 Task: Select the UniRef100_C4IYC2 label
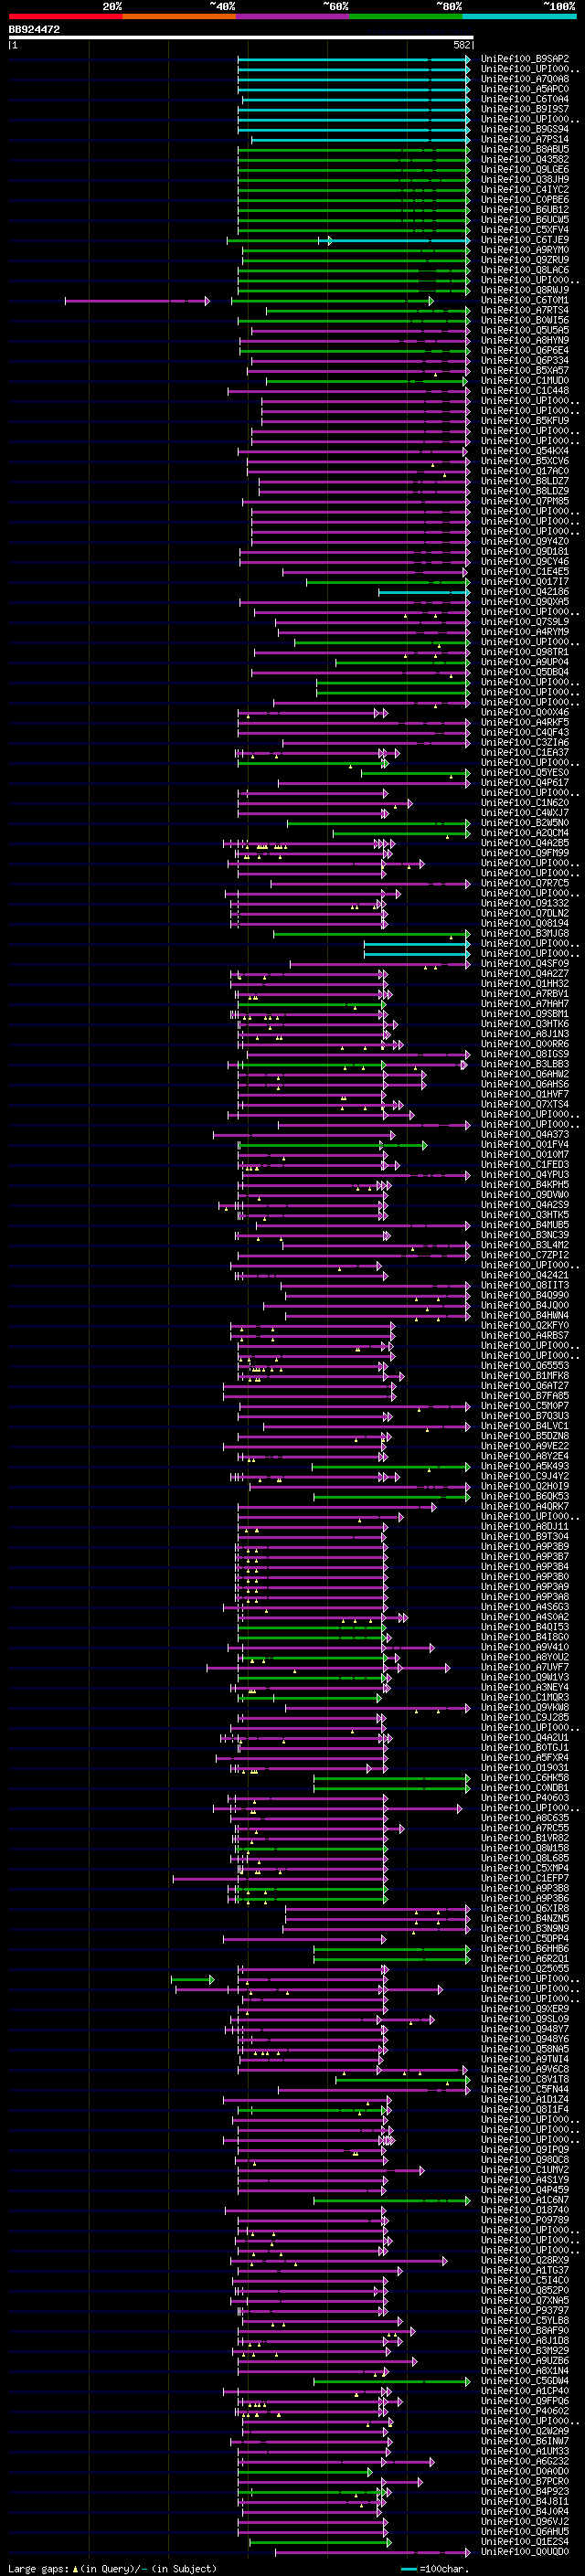tap(525, 189)
